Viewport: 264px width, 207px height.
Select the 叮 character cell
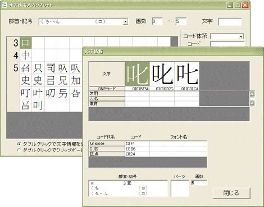click(x=26, y=93)
